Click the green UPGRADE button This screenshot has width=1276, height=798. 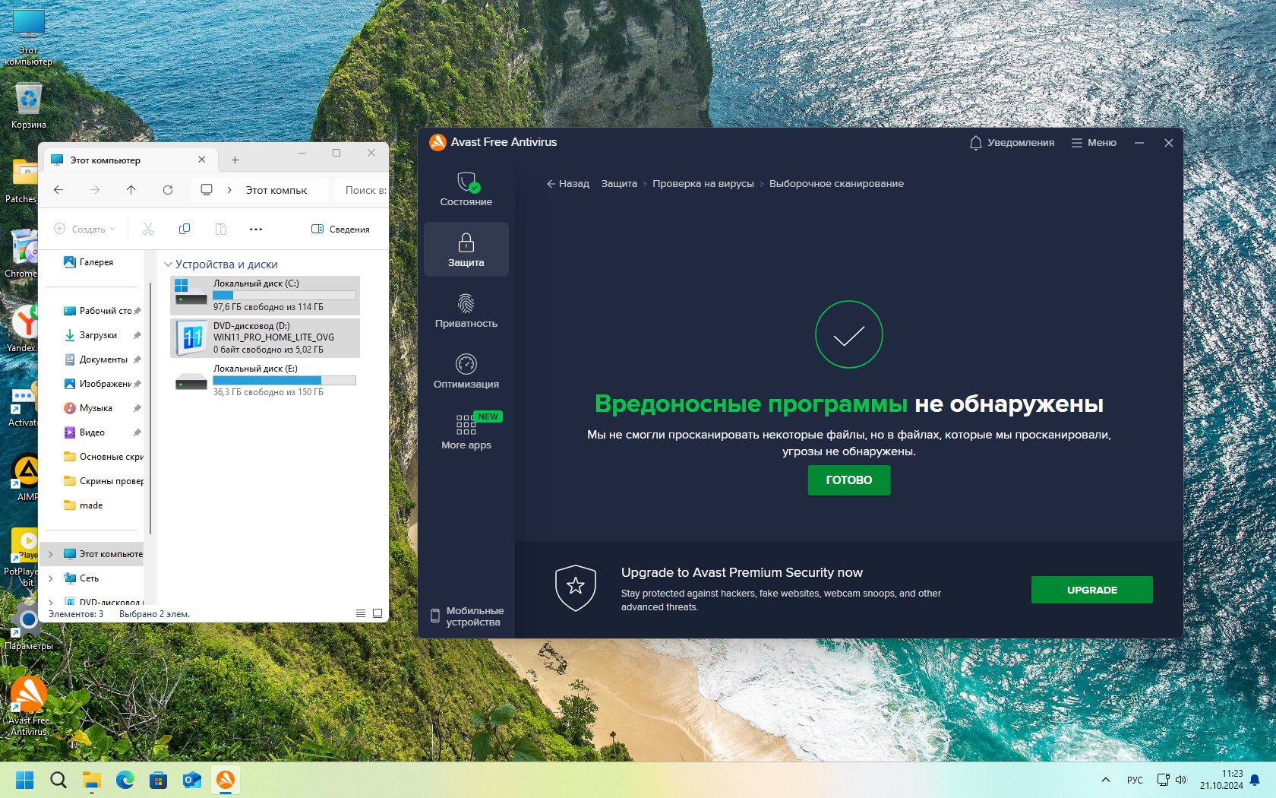tap(1091, 590)
